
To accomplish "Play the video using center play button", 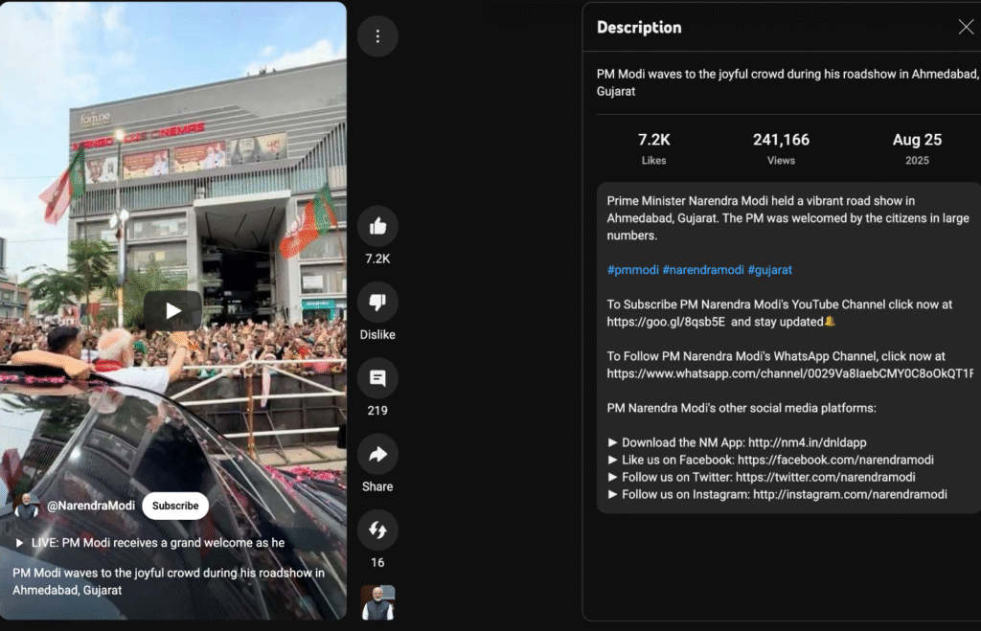I will point(172,311).
